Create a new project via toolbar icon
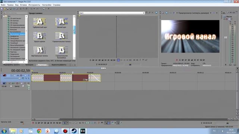This screenshot has width=239, height=134. pos(2,9)
